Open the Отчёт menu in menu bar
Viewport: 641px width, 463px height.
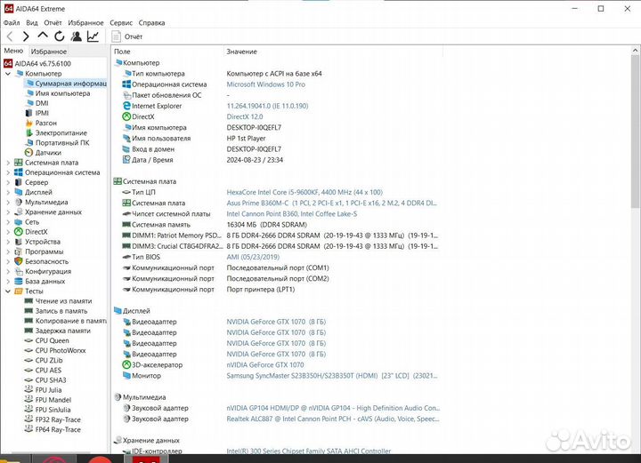tap(53, 23)
